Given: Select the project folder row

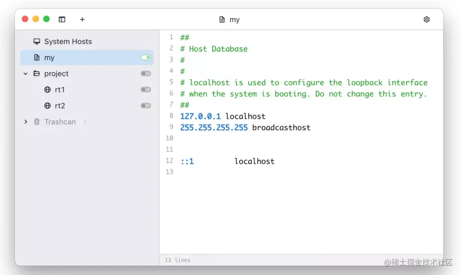Looking at the screenshot, I should tap(87, 73).
